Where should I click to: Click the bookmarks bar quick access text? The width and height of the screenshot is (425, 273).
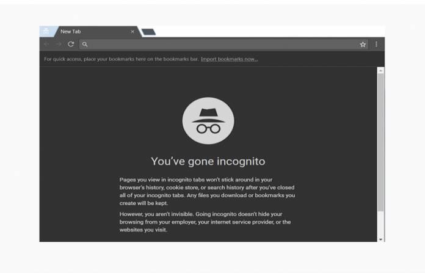(121, 59)
